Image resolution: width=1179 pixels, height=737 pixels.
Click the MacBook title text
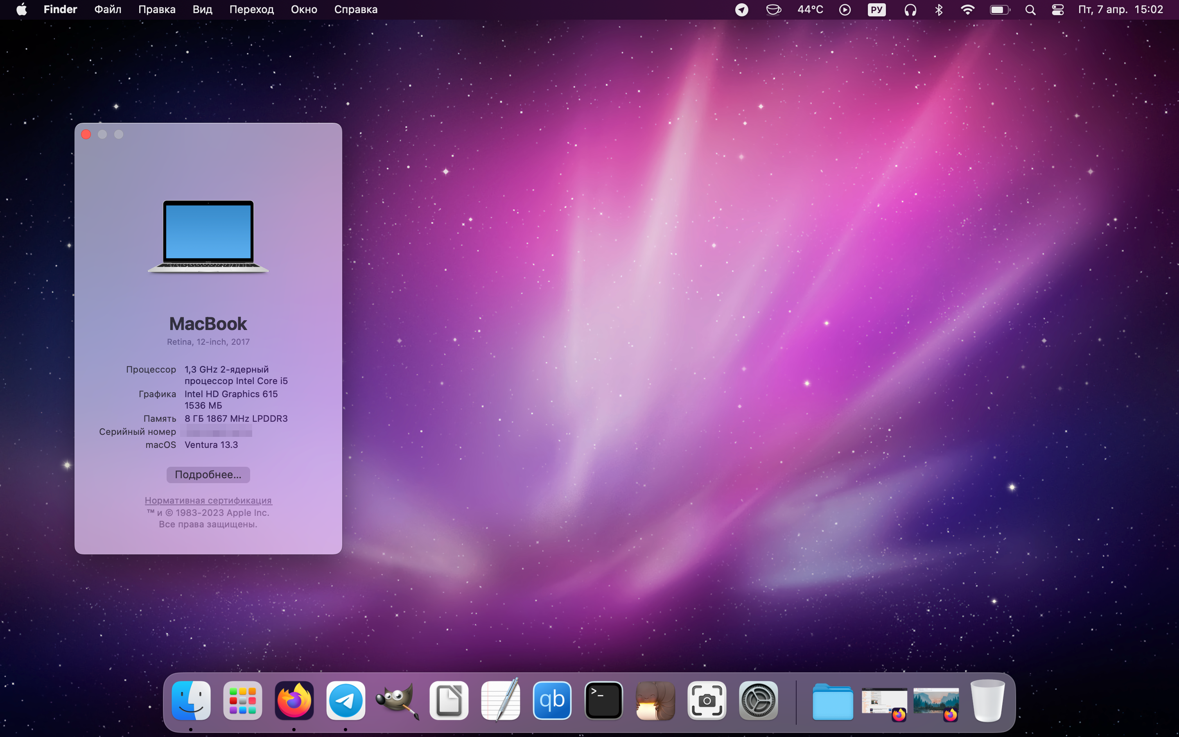click(208, 323)
